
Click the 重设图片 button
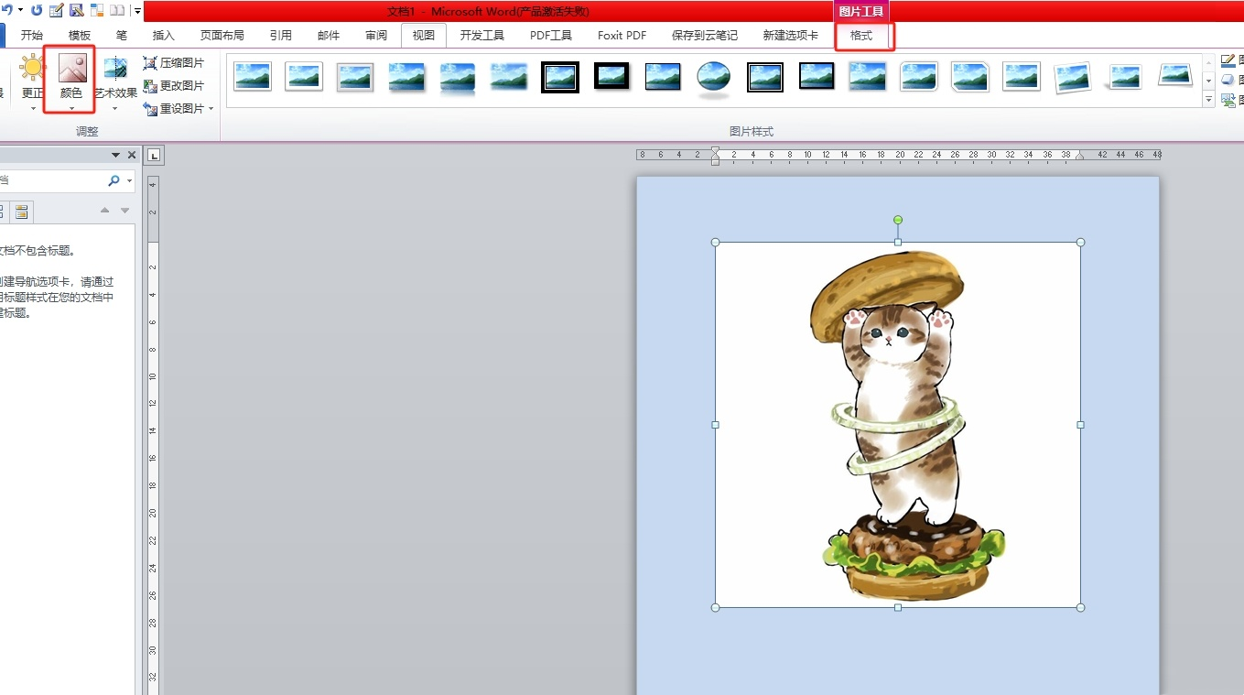pos(174,109)
